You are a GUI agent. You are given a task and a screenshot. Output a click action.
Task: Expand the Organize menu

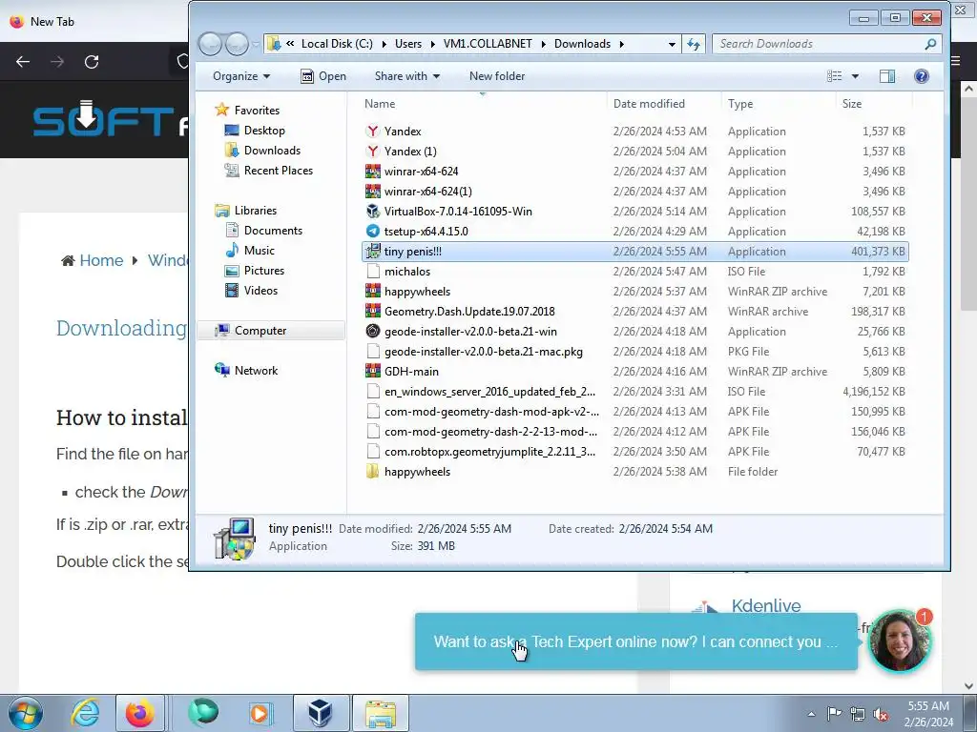pos(241,76)
